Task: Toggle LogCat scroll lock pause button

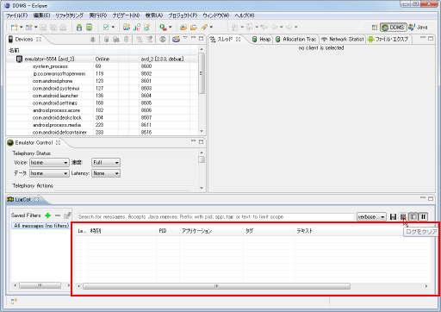Action: point(423,217)
